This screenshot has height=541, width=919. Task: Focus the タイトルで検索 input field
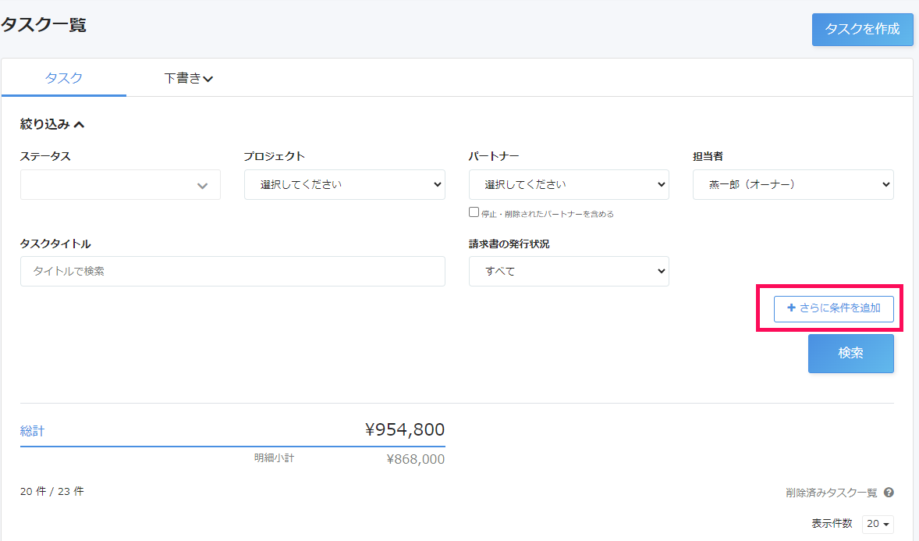click(232, 272)
